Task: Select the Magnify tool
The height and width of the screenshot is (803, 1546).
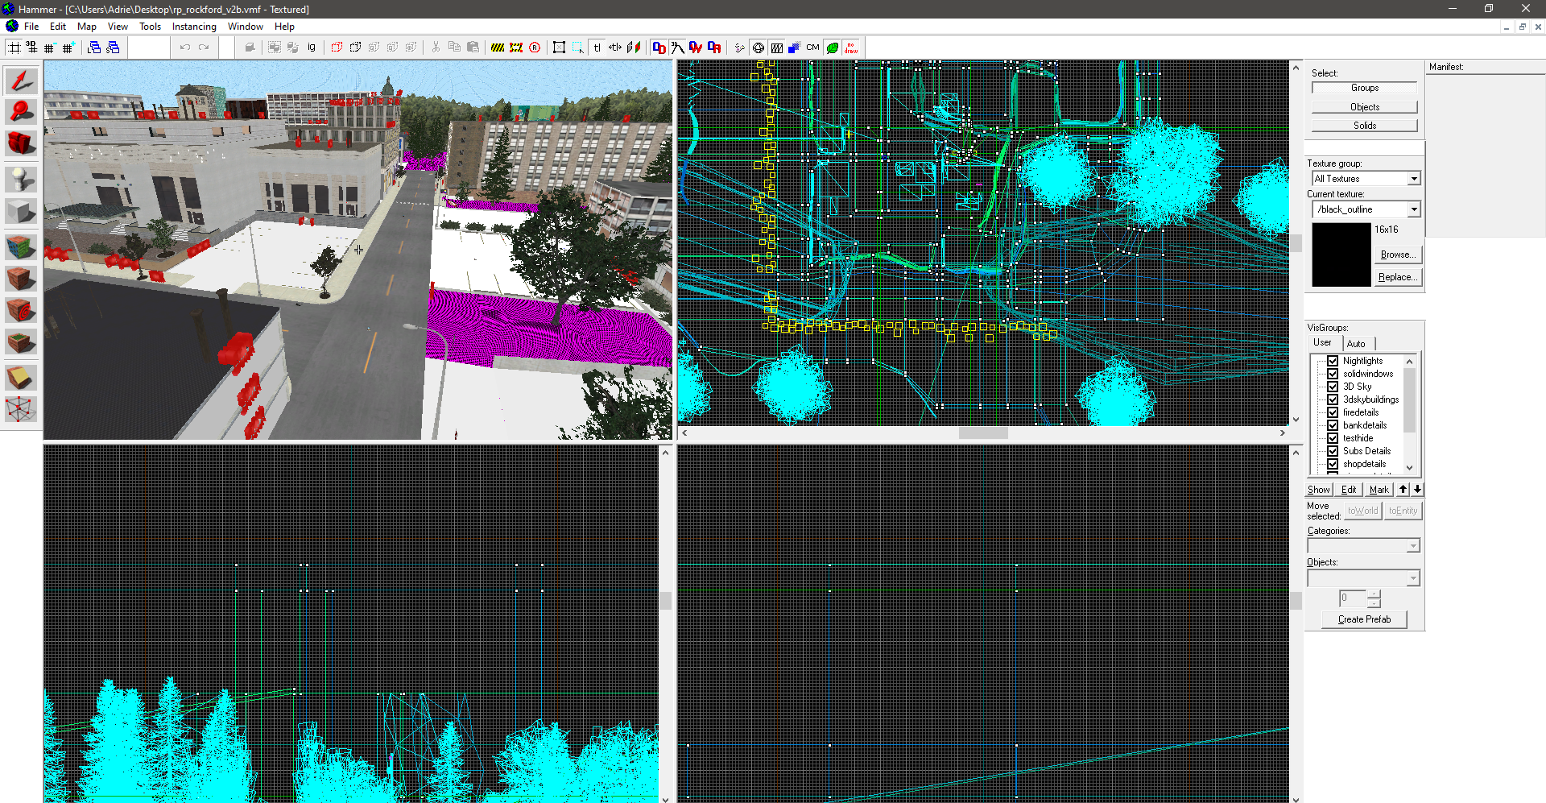Action: 21,111
